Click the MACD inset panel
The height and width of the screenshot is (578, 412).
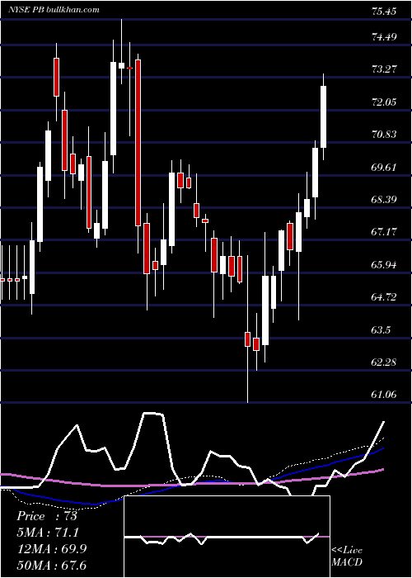[227, 537]
